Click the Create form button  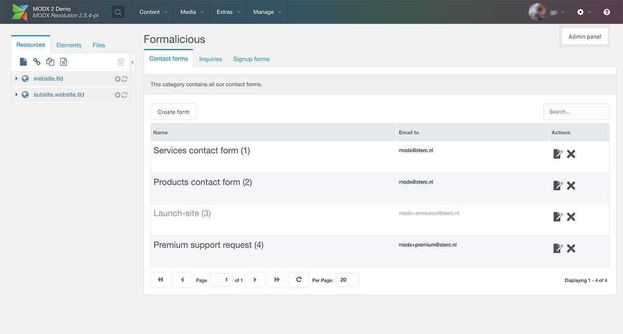pyautogui.click(x=173, y=112)
